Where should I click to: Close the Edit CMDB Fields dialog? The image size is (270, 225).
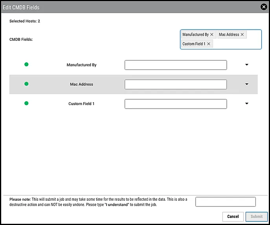pyautogui.click(x=264, y=7)
